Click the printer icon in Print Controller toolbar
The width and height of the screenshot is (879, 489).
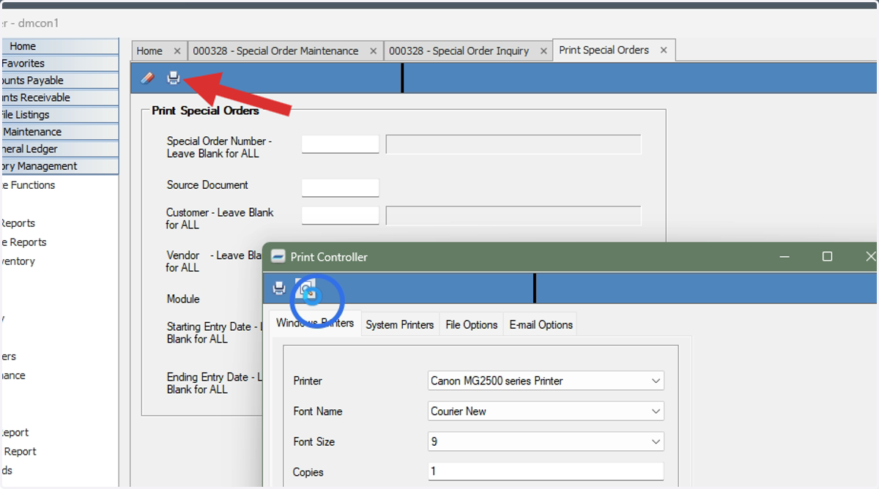point(279,288)
